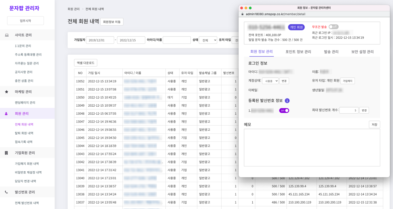Image resolution: width=393 pixels, height=209 pixels.
Task: Click the lock icon in the popup address bar
Action: pyautogui.click(x=242, y=14)
